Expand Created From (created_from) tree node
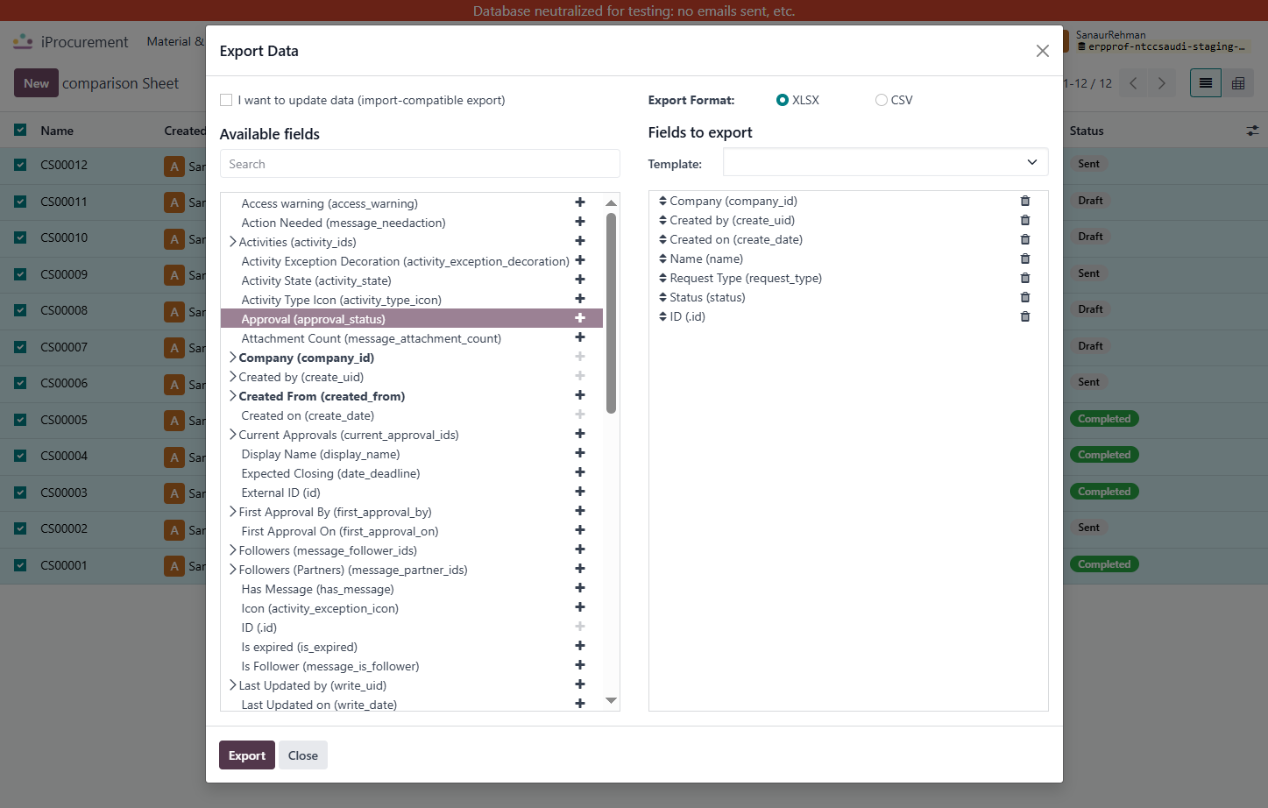 pyautogui.click(x=233, y=396)
